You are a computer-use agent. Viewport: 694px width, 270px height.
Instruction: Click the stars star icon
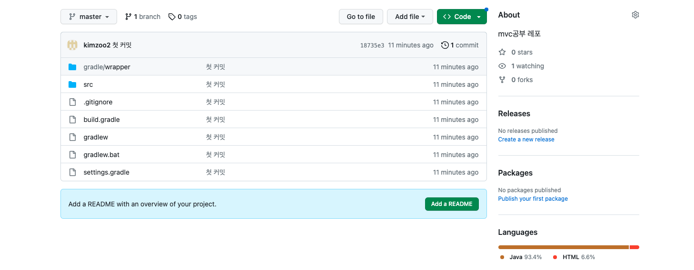point(502,52)
